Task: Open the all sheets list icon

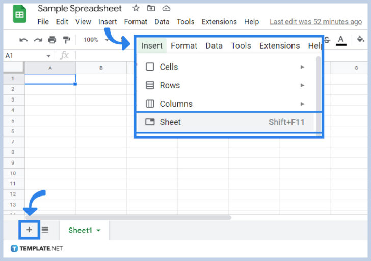Action: [x=45, y=230]
